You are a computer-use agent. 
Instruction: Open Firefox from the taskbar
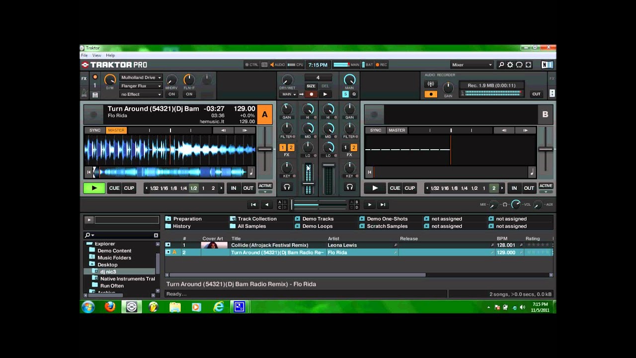coord(110,307)
